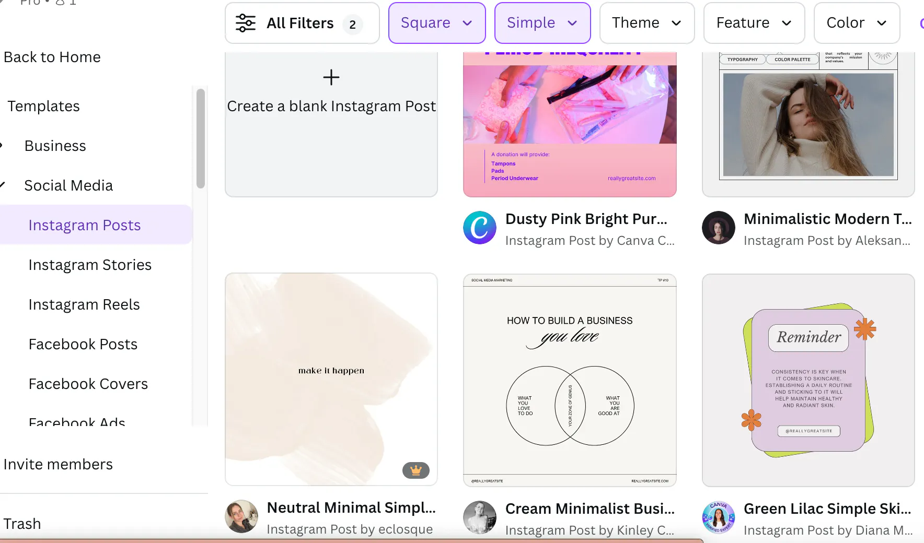Click the Pro crown badge on thumbnail
The width and height of the screenshot is (924, 543).
(416, 470)
